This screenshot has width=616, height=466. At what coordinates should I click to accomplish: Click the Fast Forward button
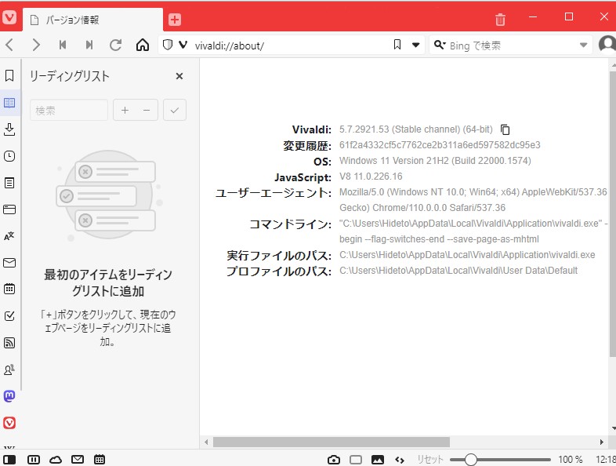tap(89, 45)
